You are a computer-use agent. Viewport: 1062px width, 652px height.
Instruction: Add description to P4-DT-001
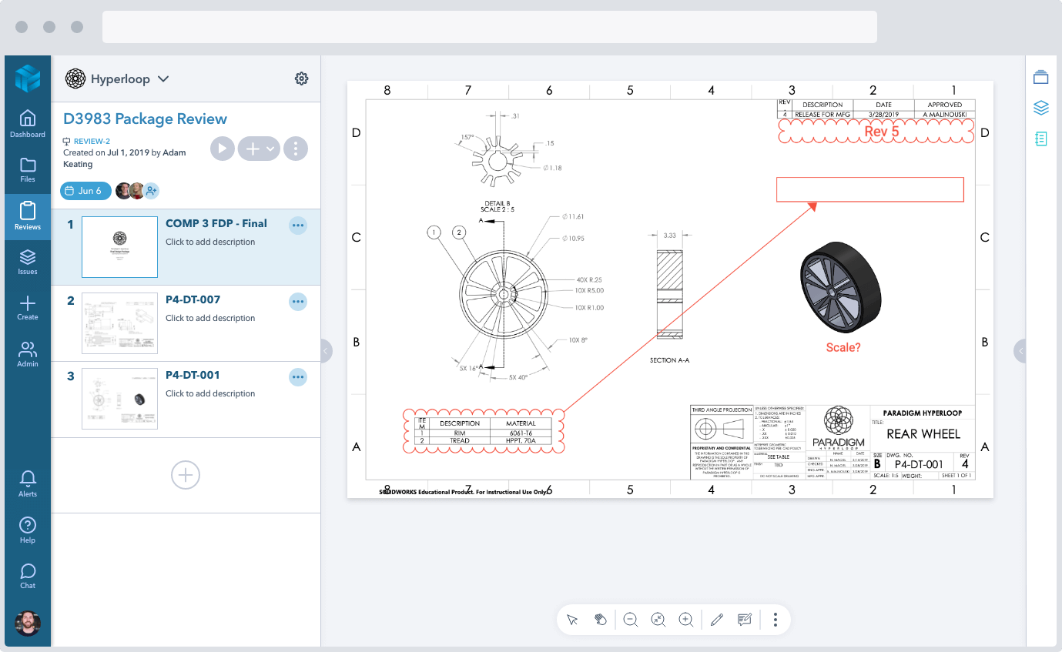point(210,393)
